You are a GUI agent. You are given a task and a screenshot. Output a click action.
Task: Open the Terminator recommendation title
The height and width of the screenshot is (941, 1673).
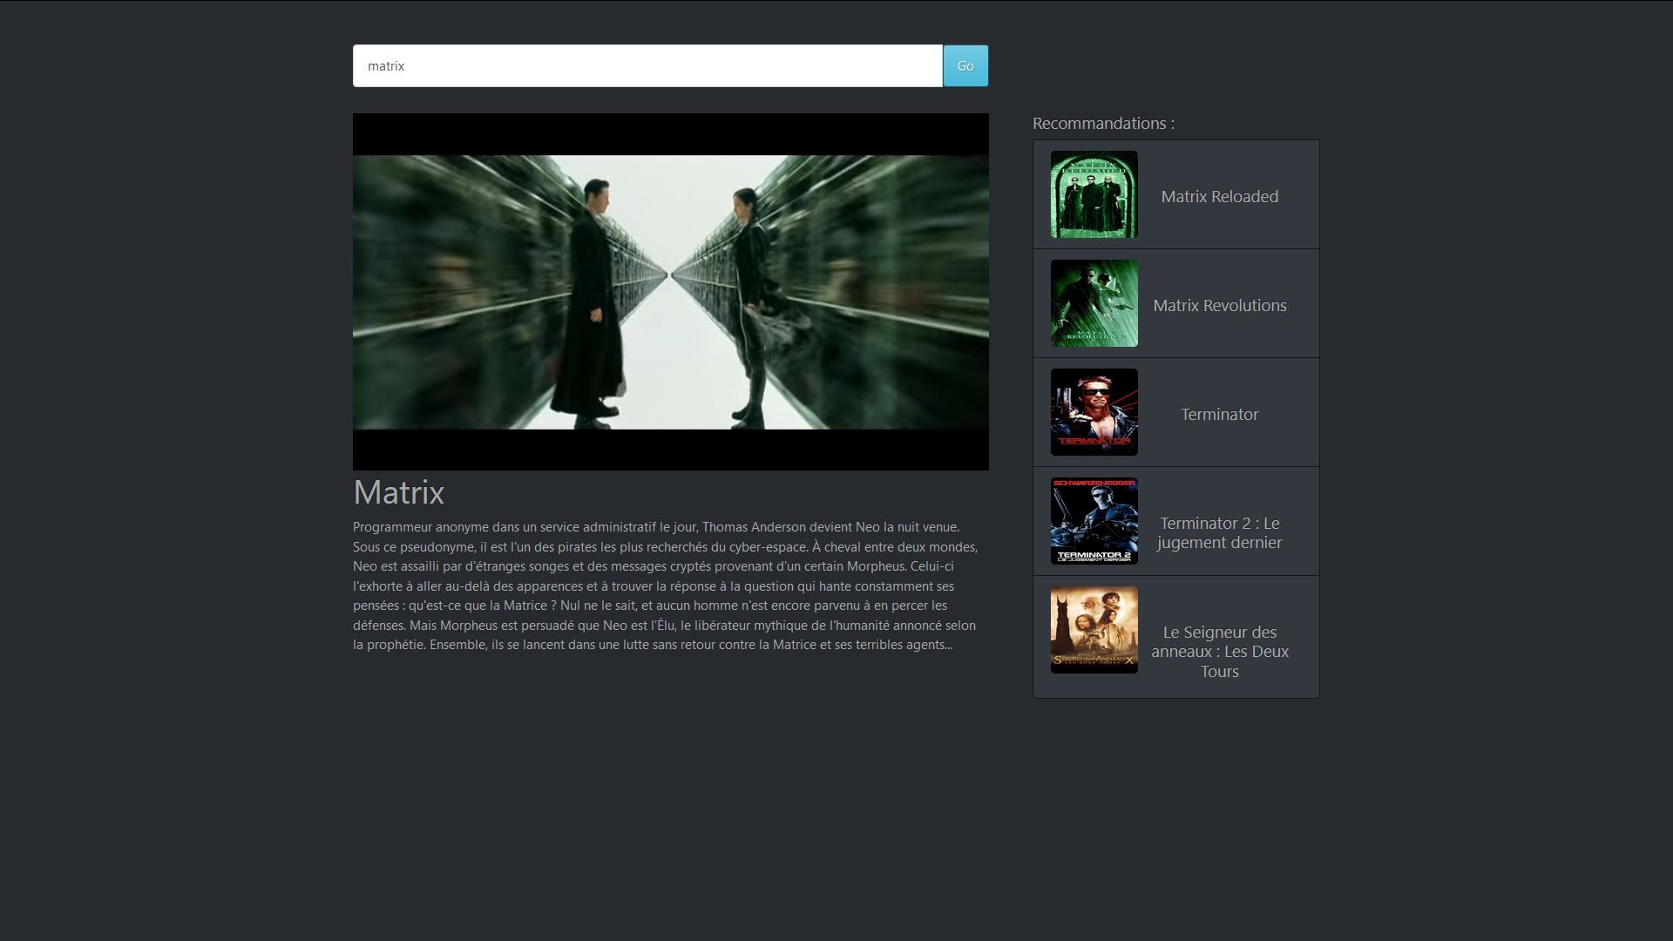tap(1219, 415)
